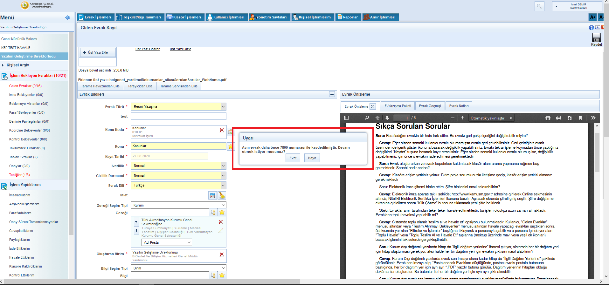Confirm the warning by clicking Evet
609x285 pixels.
click(293, 158)
